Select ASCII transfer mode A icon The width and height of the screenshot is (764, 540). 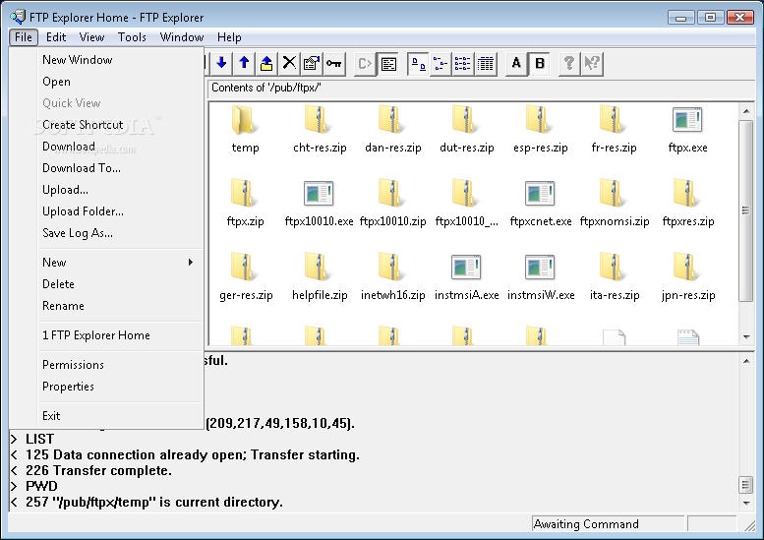click(x=516, y=63)
